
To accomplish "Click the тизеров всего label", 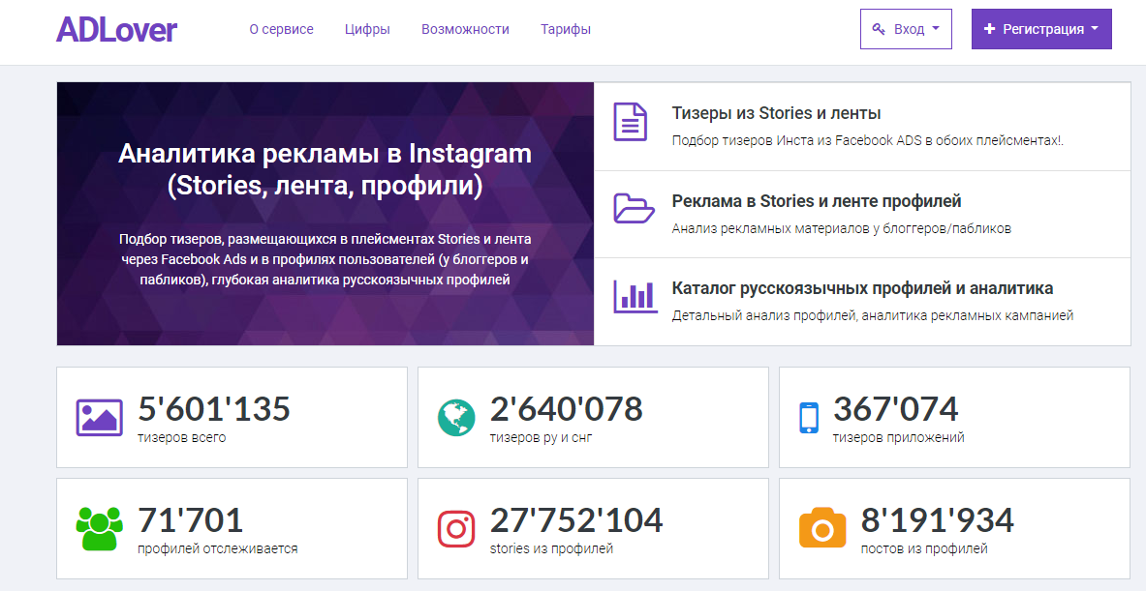I will (x=182, y=438).
